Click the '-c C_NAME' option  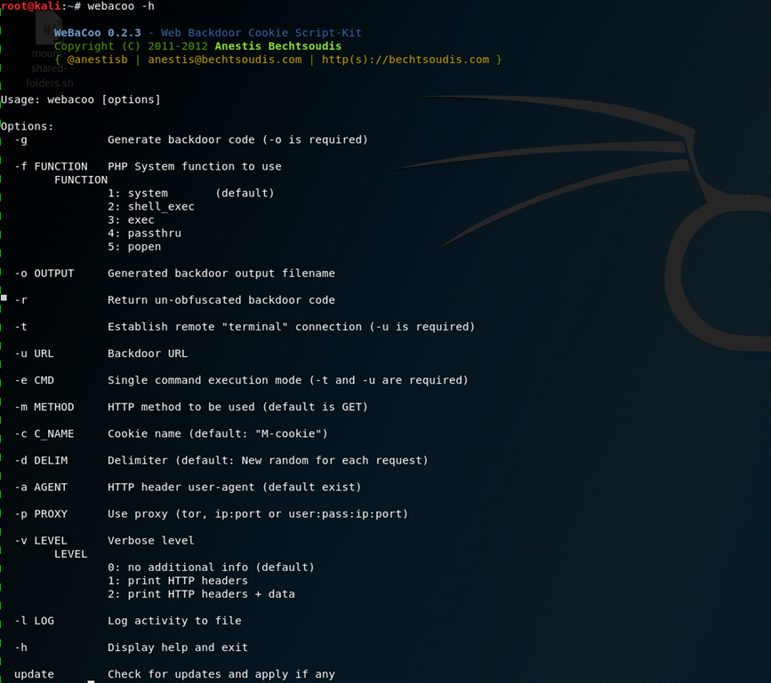tap(44, 433)
